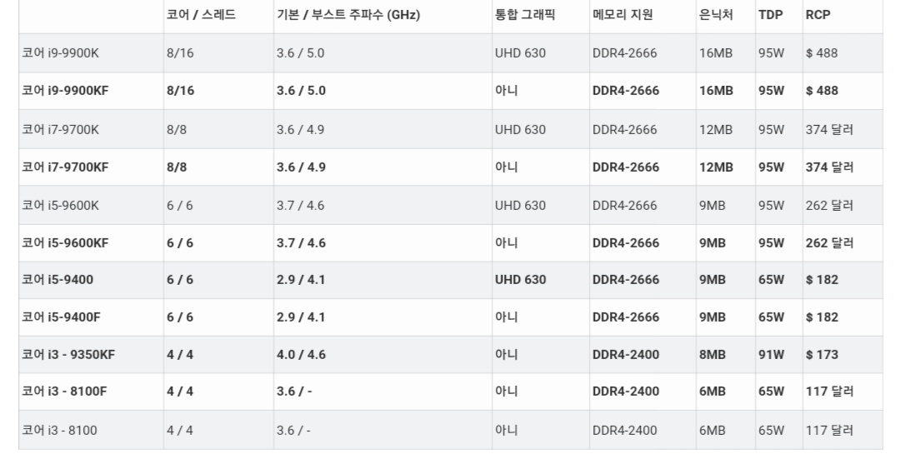The image size is (900, 459).
Task: Click the 코어 i3 - 8100F model name
Action: (x=64, y=392)
